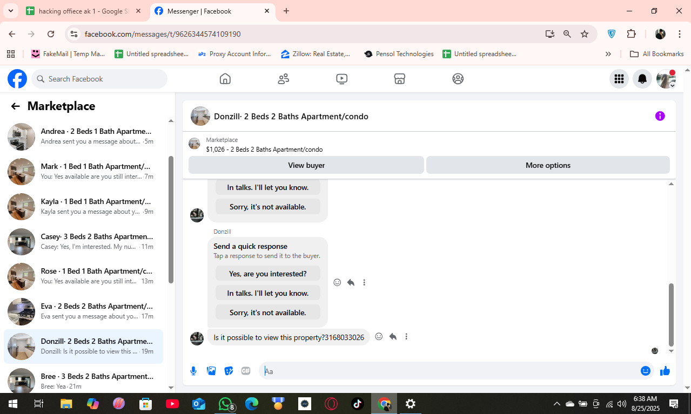This screenshot has width=691, height=414.
Task: React to the 'Is it possible to view' message
Action: pyautogui.click(x=379, y=336)
